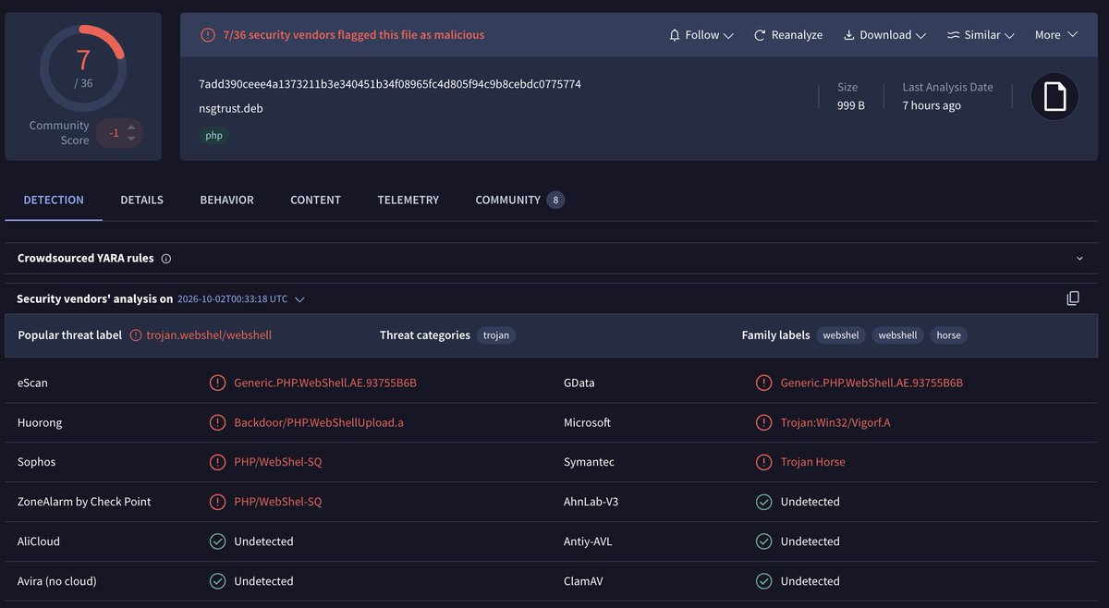
Task: Click ZoneAlarm PHP/WebShel-SQ result
Action: [x=278, y=502]
